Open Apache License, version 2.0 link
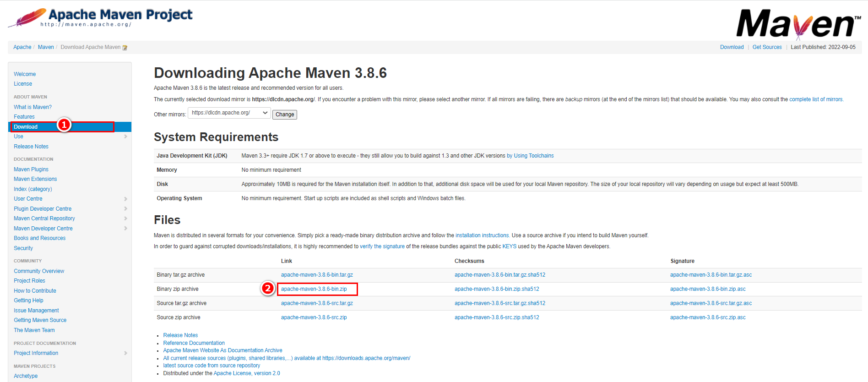This screenshot has width=868, height=382. pos(247,373)
